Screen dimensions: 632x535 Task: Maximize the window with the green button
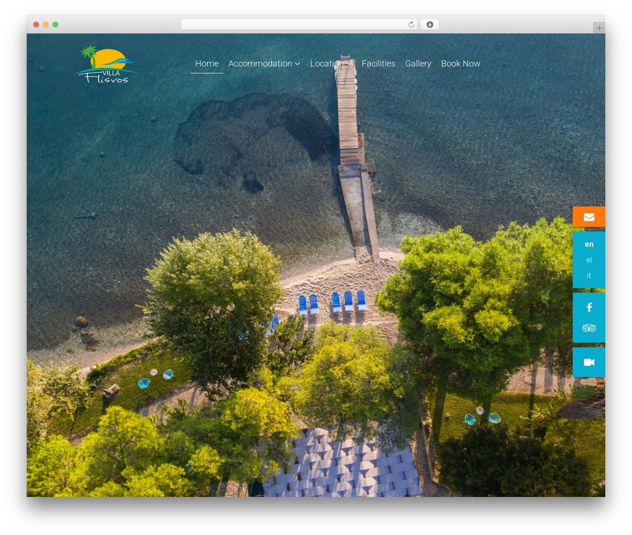55,25
